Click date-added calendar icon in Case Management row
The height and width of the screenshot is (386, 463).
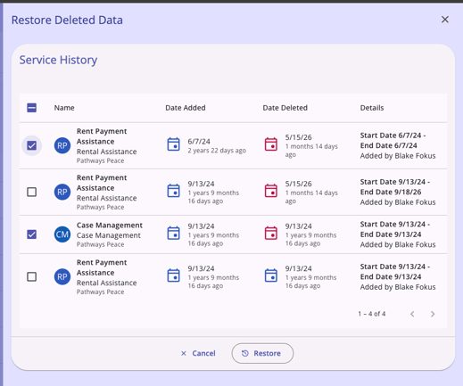173,233
